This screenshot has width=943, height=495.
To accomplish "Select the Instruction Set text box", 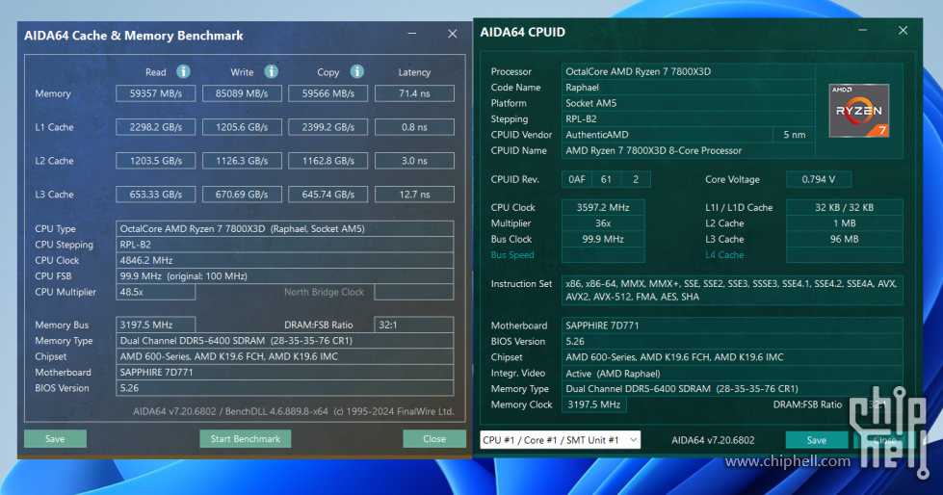I will (x=732, y=290).
